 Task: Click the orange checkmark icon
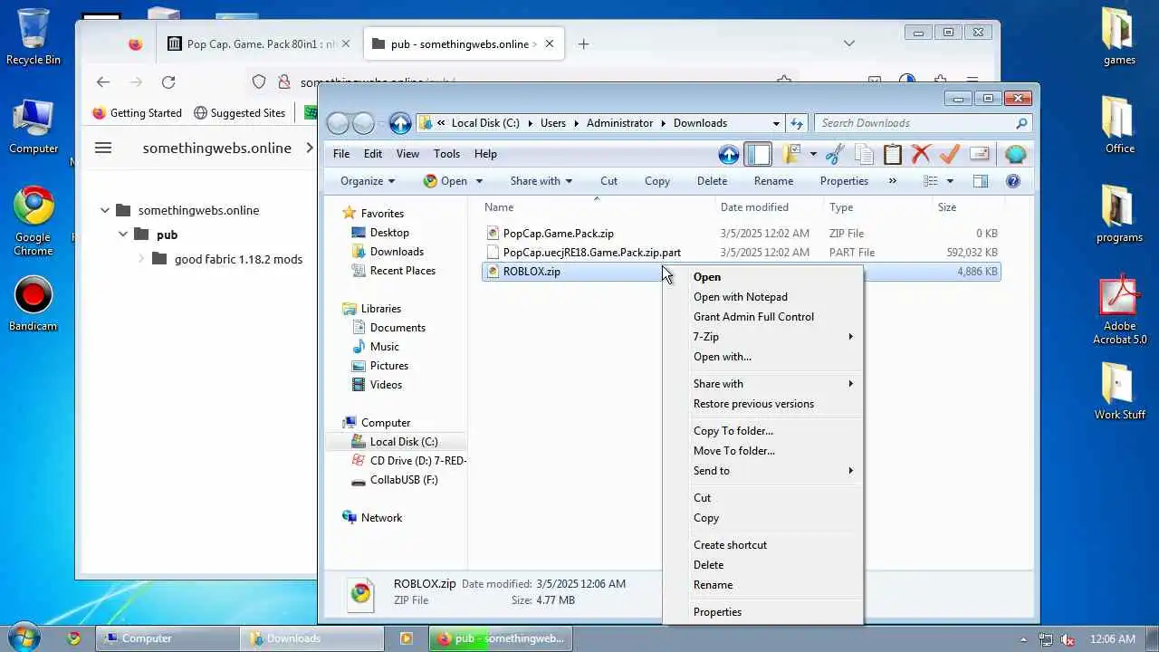click(x=949, y=154)
